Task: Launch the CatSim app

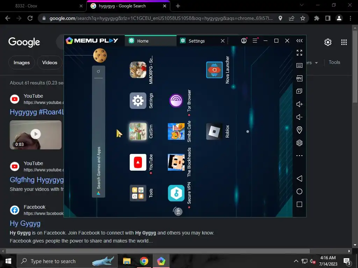Action: pyautogui.click(x=138, y=131)
